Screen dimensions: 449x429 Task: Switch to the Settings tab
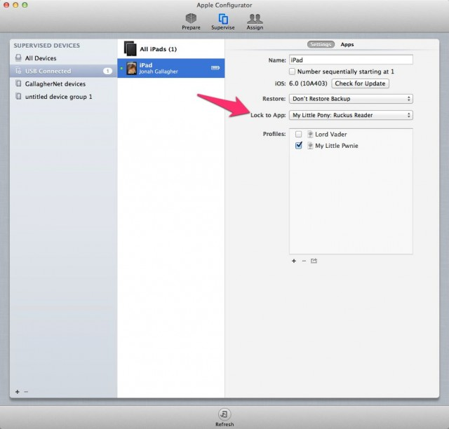[x=321, y=44]
